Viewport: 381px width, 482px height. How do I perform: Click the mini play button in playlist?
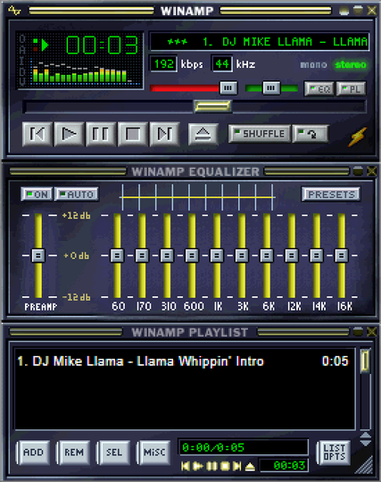[198, 466]
